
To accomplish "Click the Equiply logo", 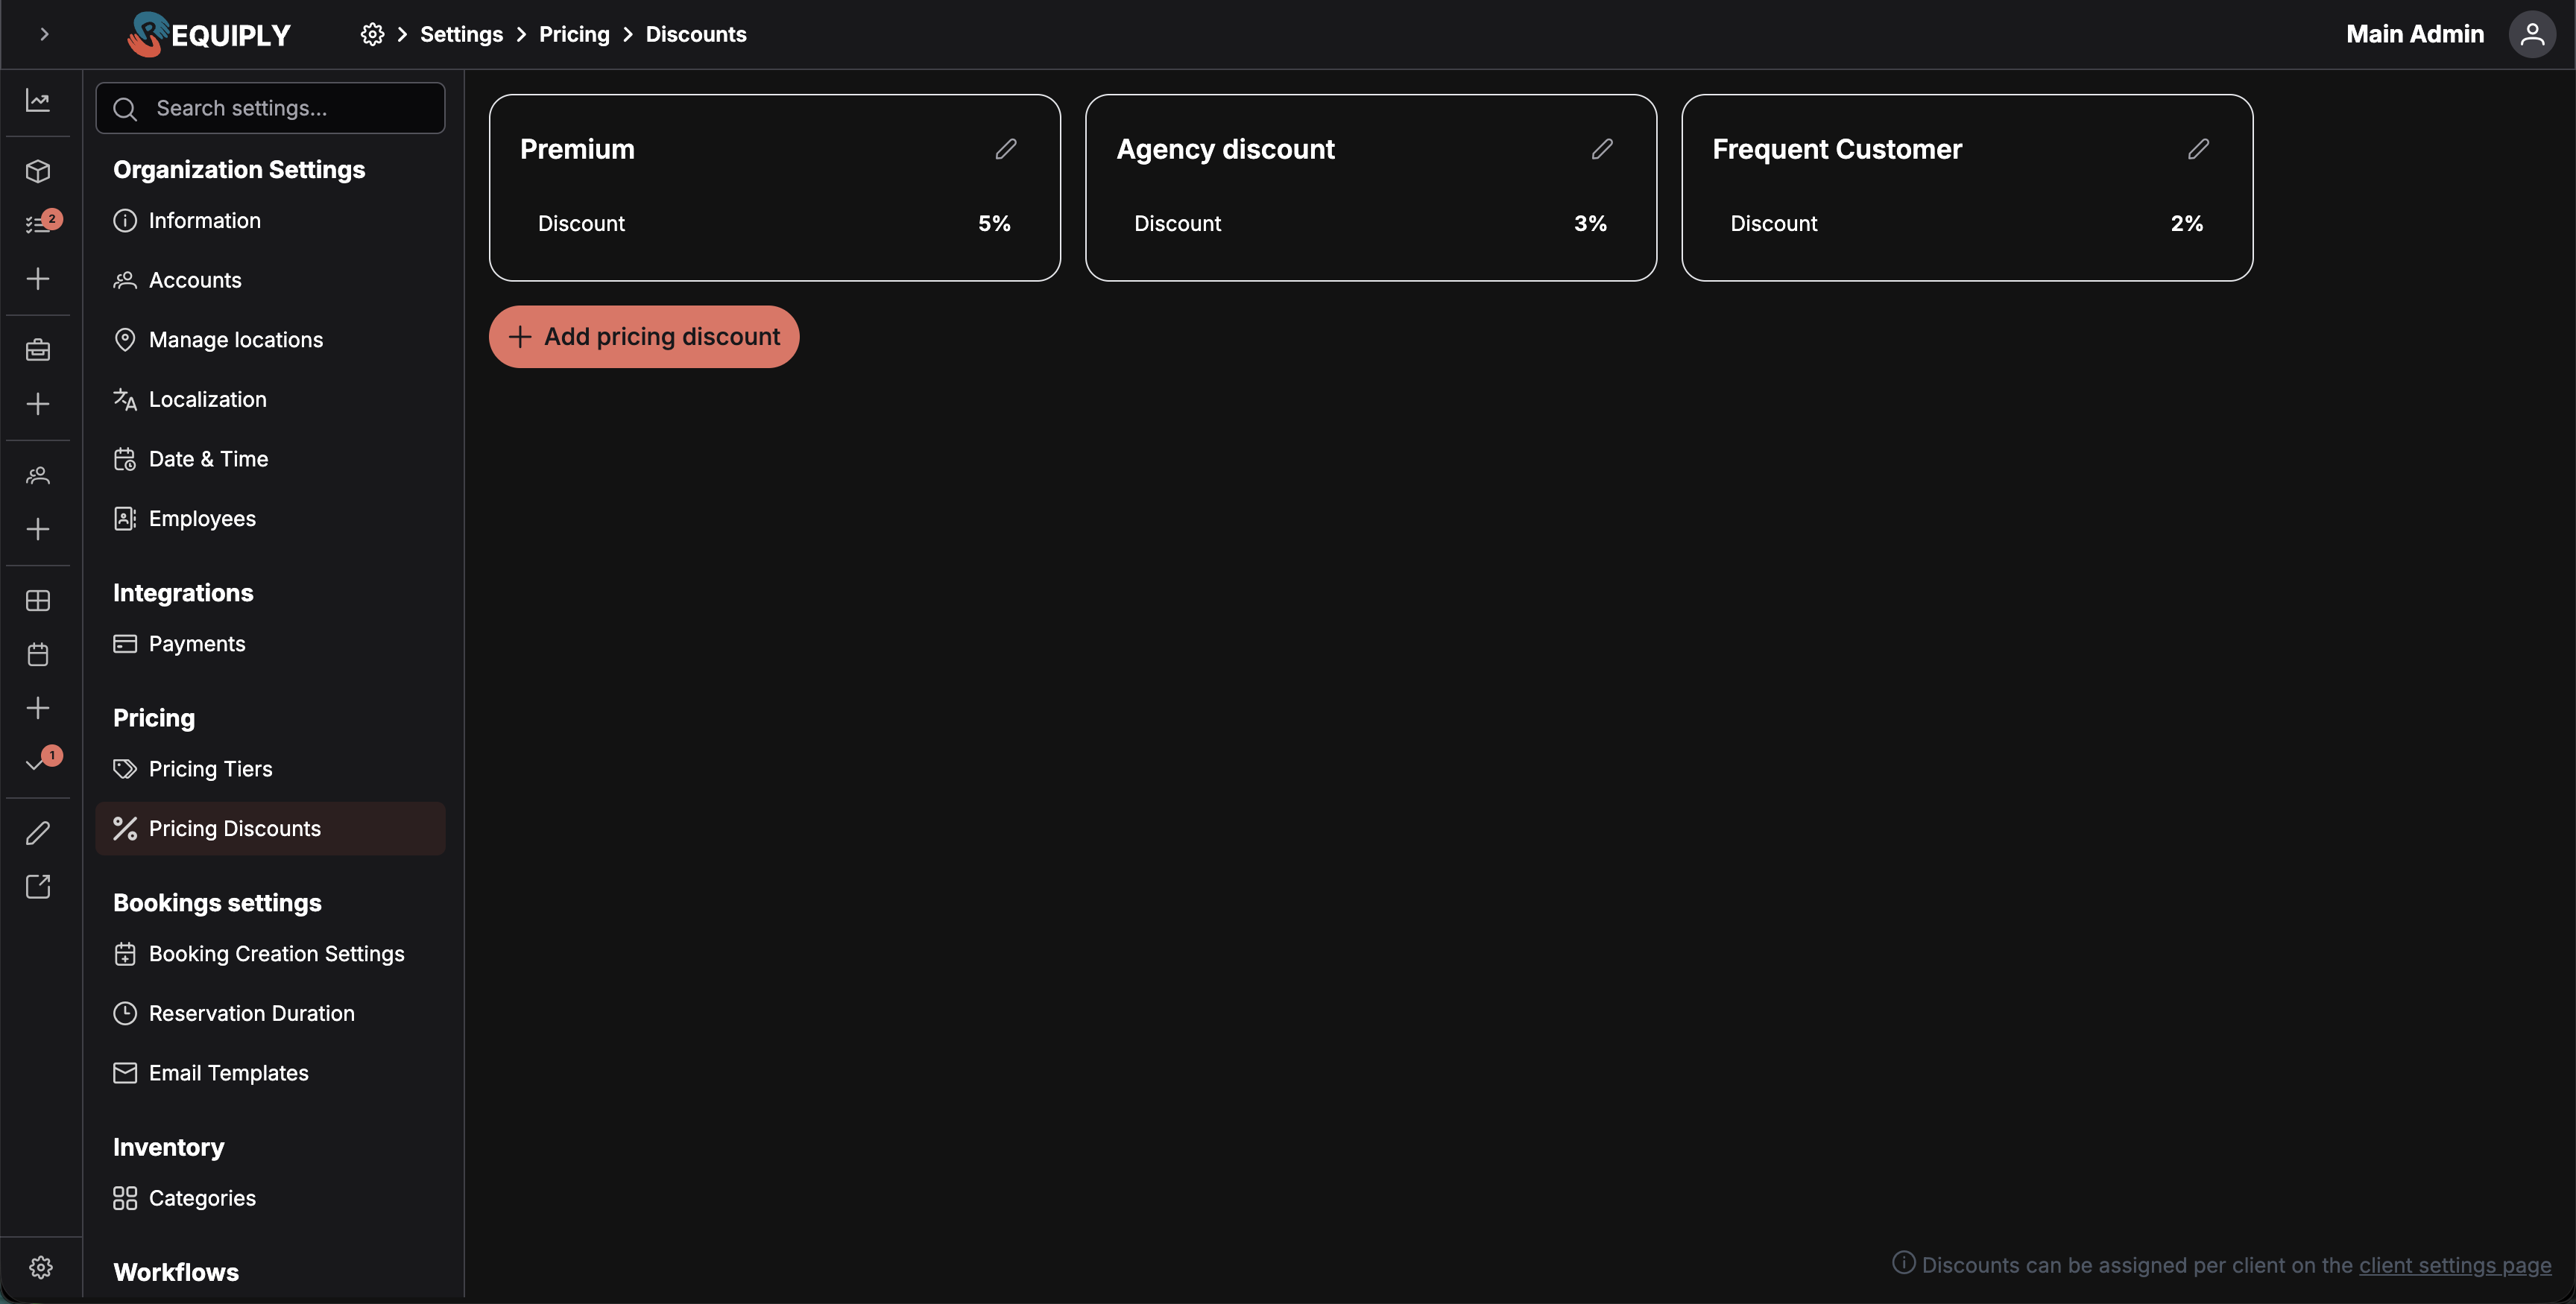I will pyautogui.click(x=208, y=34).
